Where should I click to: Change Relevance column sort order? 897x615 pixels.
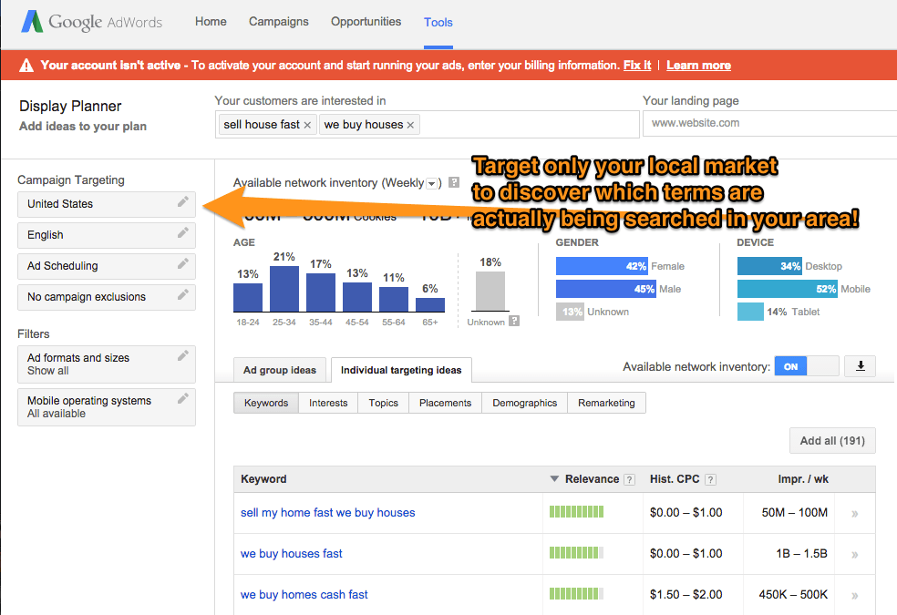point(554,478)
